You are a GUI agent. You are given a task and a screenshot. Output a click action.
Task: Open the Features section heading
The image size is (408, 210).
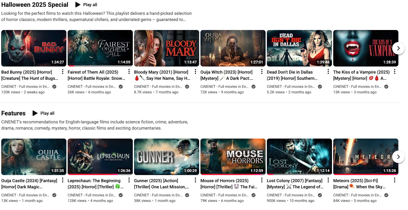pyautogui.click(x=13, y=113)
